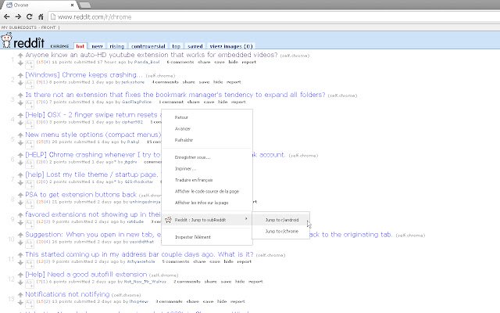The width and height of the screenshot is (500, 313).
Task: Switch to the new tab
Action: point(97,46)
